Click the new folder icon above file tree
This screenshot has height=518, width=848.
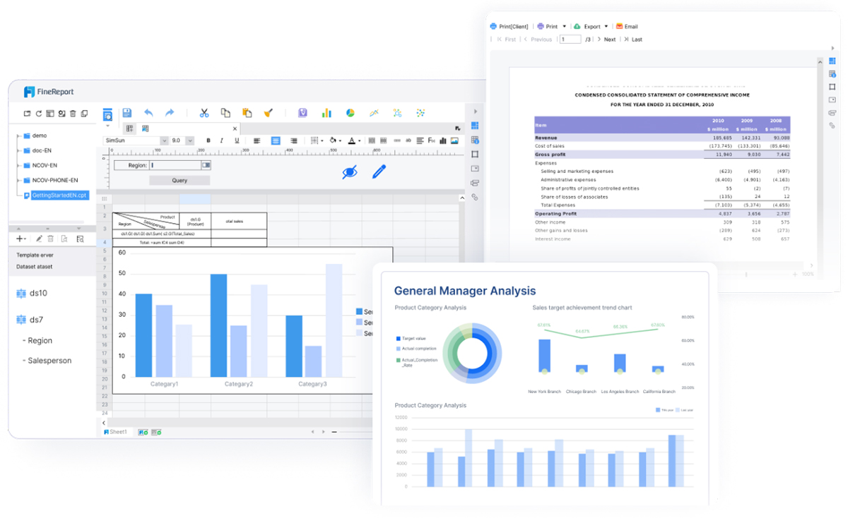pos(27,114)
